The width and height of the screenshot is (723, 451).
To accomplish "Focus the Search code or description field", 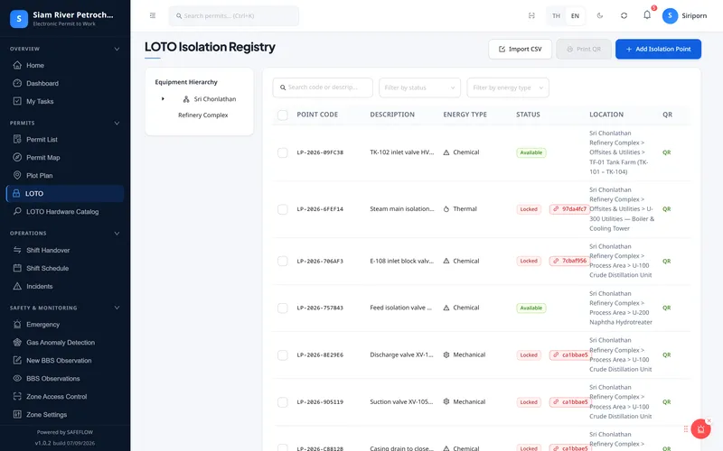I will (x=323, y=87).
